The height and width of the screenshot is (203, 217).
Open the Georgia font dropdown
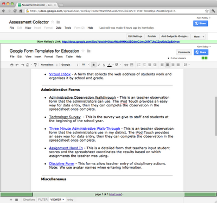click(69, 65)
